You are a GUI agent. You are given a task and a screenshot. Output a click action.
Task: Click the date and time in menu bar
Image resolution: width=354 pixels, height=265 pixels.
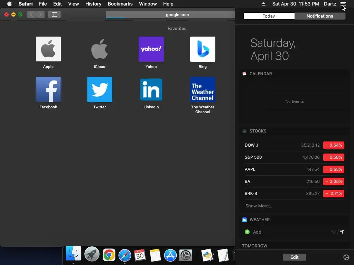pos(296,4)
